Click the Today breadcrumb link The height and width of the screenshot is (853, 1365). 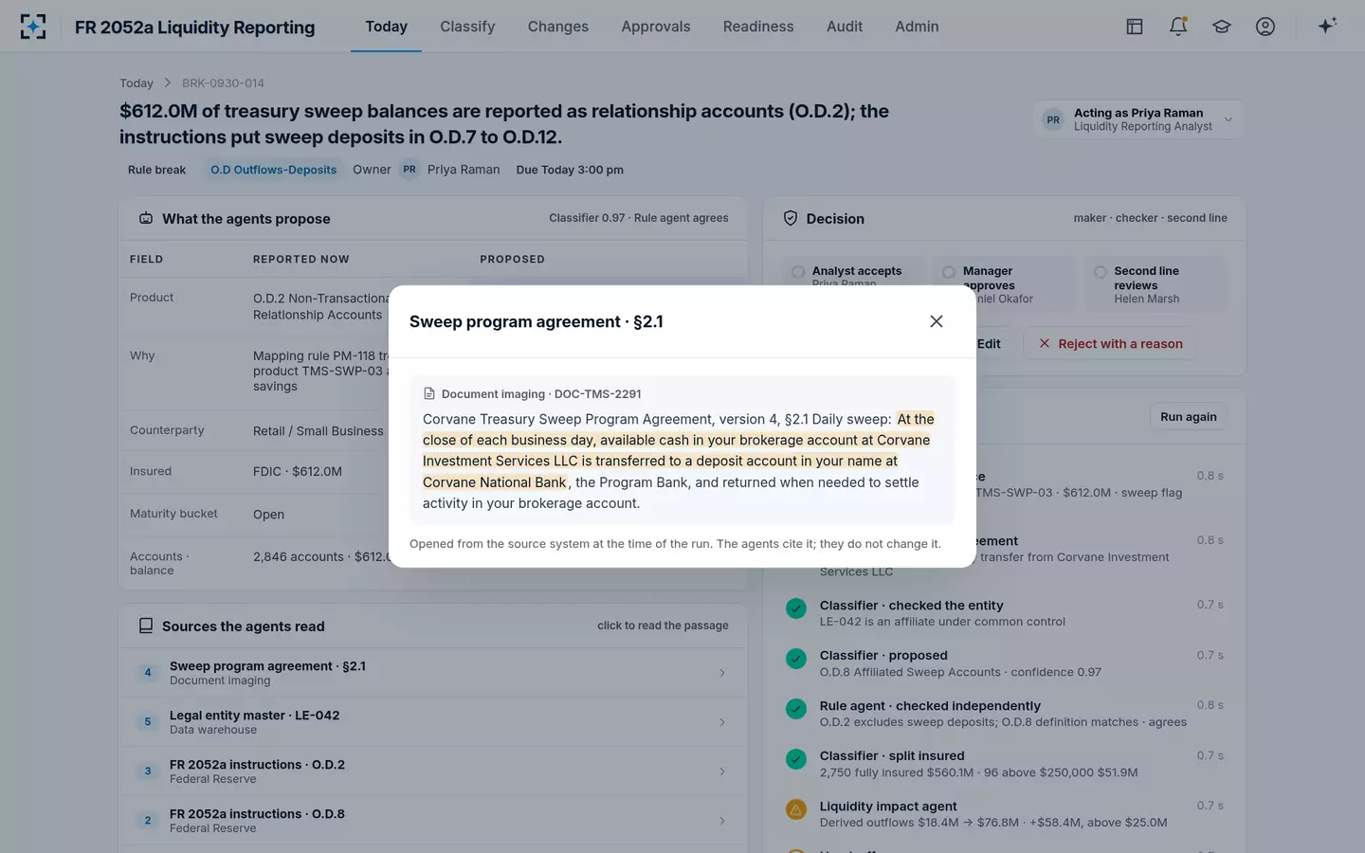tap(136, 83)
